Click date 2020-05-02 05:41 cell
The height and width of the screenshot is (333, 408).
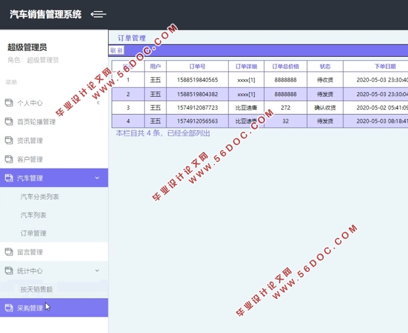376,108
